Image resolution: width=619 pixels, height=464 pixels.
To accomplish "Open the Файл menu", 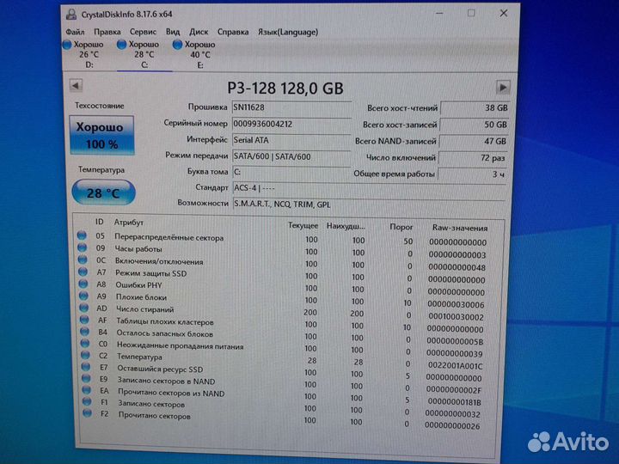I will (75, 32).
